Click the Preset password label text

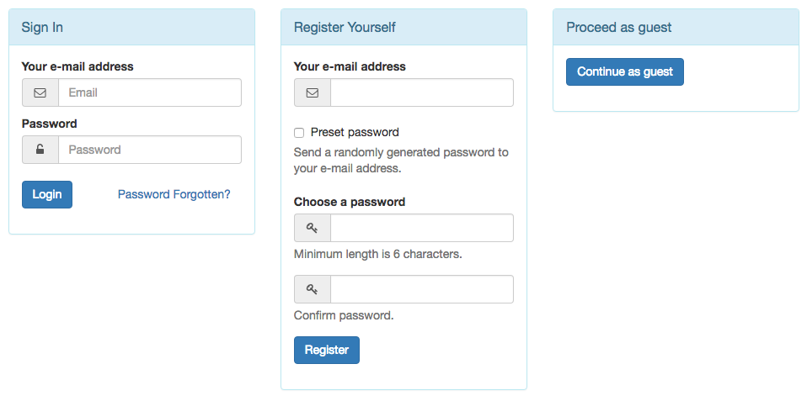tap(355, 133)
